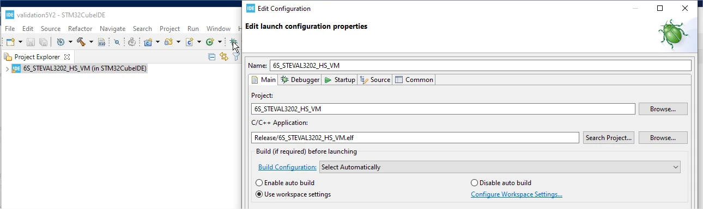
Task: Select Use workspace settings radio button
Action: 293,194
